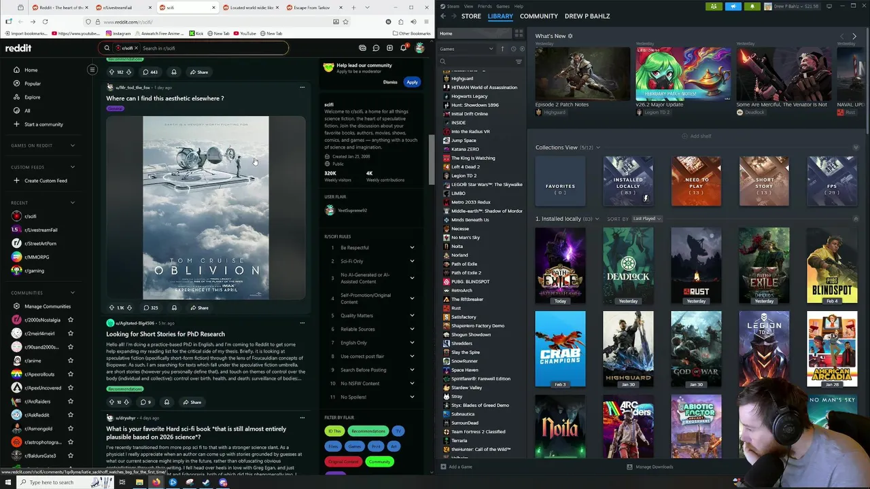This screenshot has height=489, width=870.
Task: Reload the page in Firefox
Action: [x=45, y=22]
